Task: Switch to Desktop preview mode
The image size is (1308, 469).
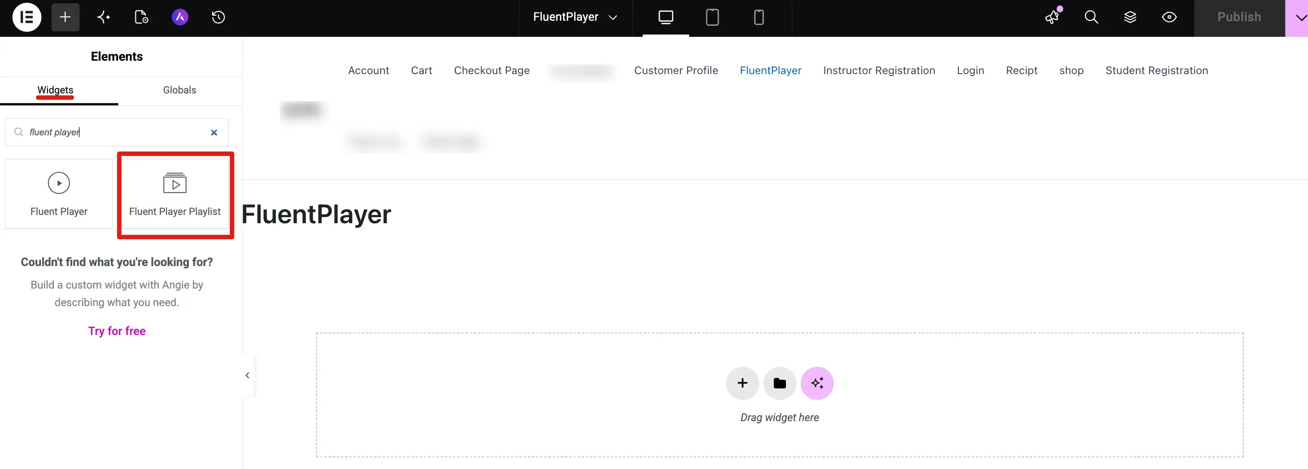Action: [666, 17]
